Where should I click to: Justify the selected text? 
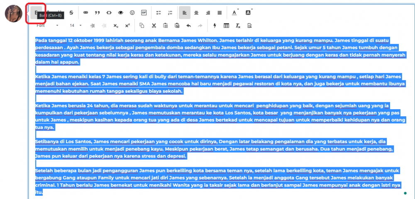tap(220, 13)
